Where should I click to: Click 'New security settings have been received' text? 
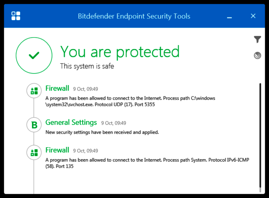(x=102, y=132)
